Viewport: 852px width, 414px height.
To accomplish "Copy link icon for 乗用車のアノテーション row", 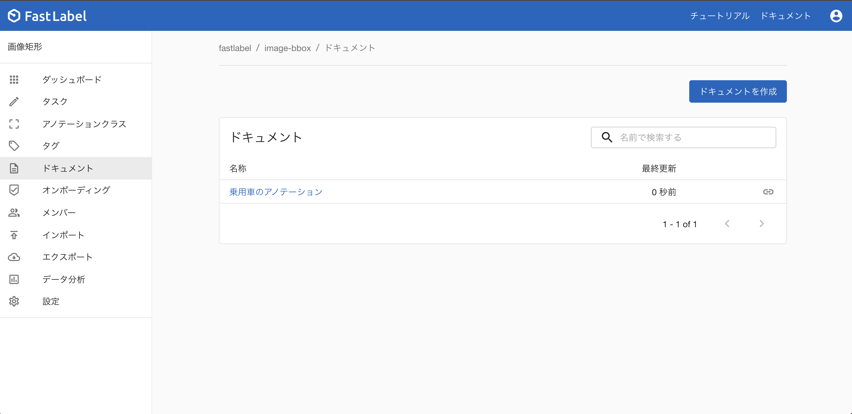I will coord(768,192).
